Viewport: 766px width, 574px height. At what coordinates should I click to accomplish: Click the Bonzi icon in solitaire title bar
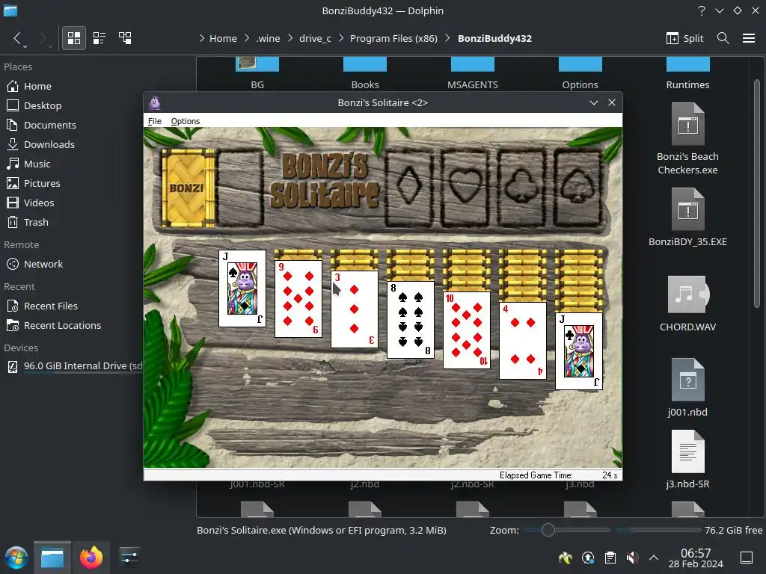coord(155,102)
